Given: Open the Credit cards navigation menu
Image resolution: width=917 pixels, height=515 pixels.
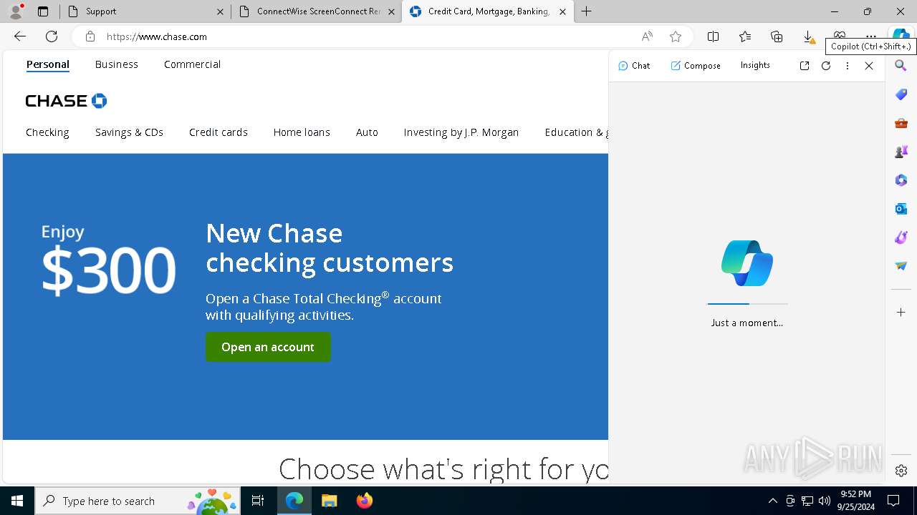Looking at the screenshot, I should point(219,132).
